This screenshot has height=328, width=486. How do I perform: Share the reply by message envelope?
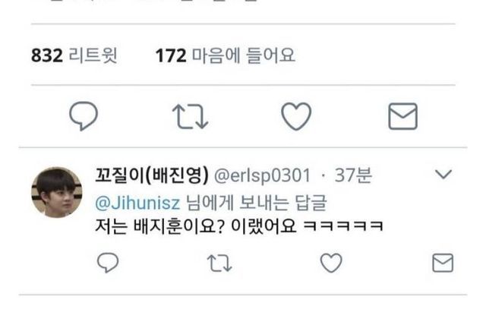[443, 263]
